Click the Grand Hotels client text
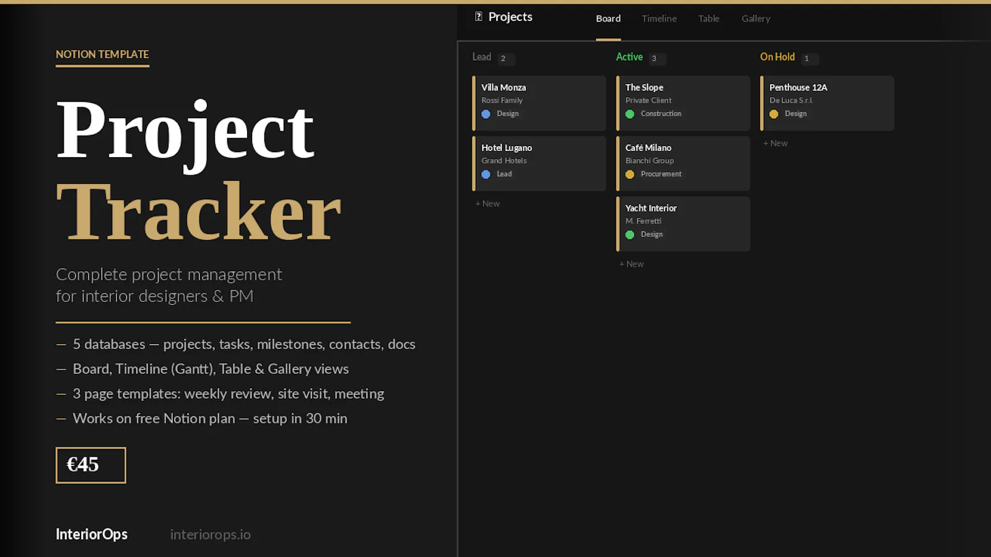The width and height of the screenshot is (991, 557). [504, 161]
